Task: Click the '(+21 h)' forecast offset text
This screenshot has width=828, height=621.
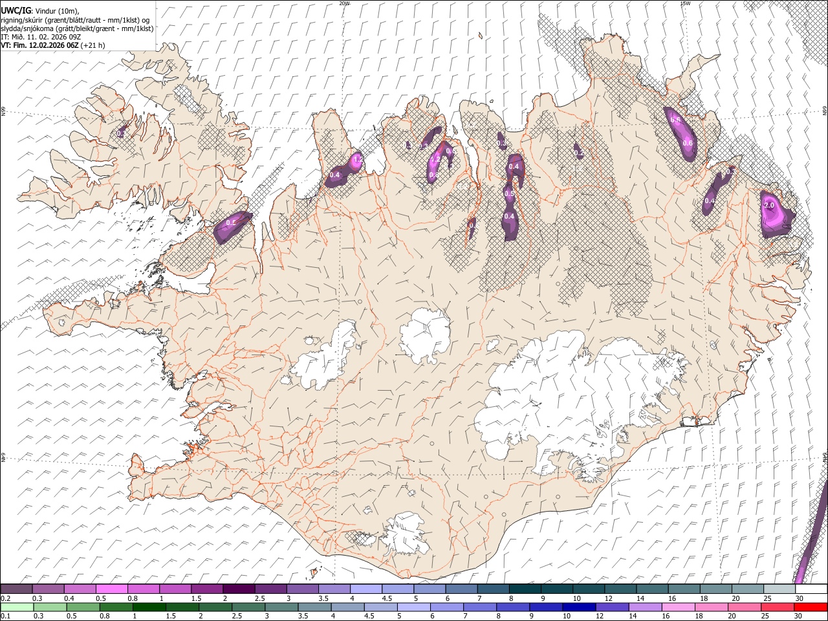Action: 94,45
